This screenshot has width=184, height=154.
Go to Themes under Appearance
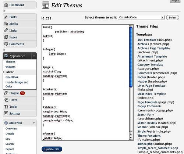tap(10, 62)
